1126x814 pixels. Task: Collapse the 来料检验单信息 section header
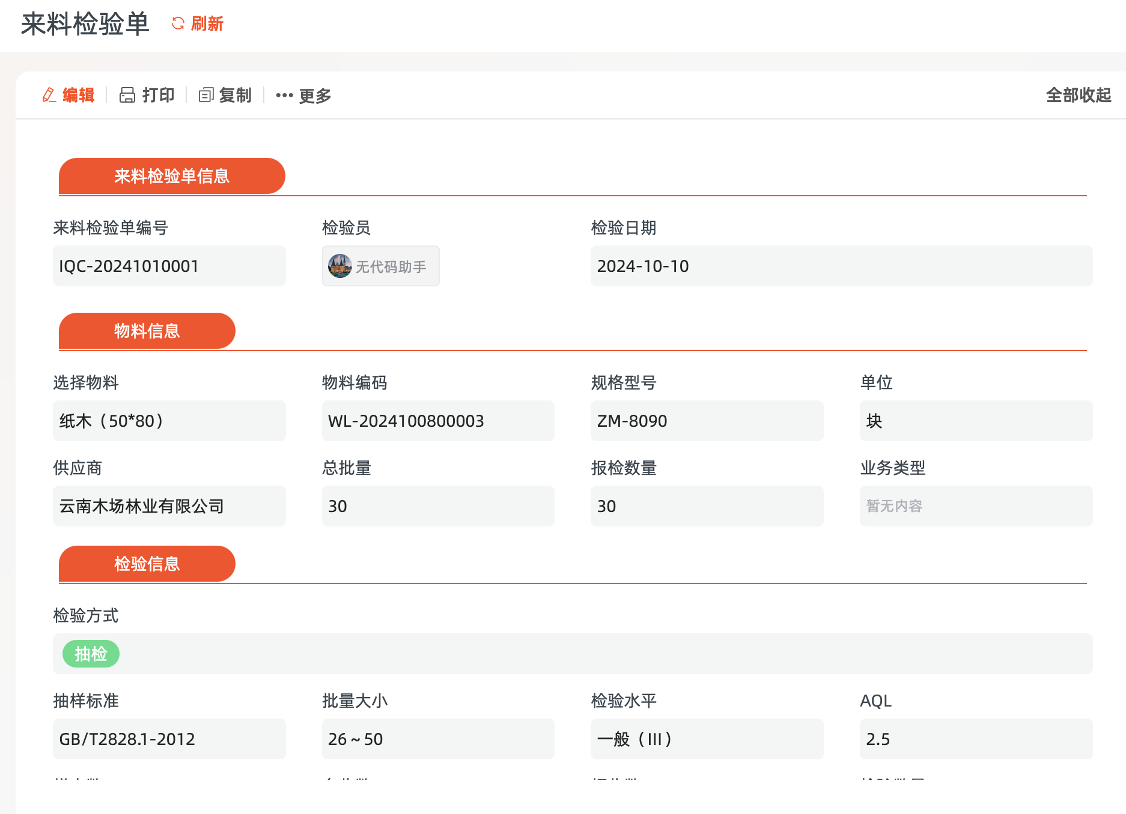172,176
